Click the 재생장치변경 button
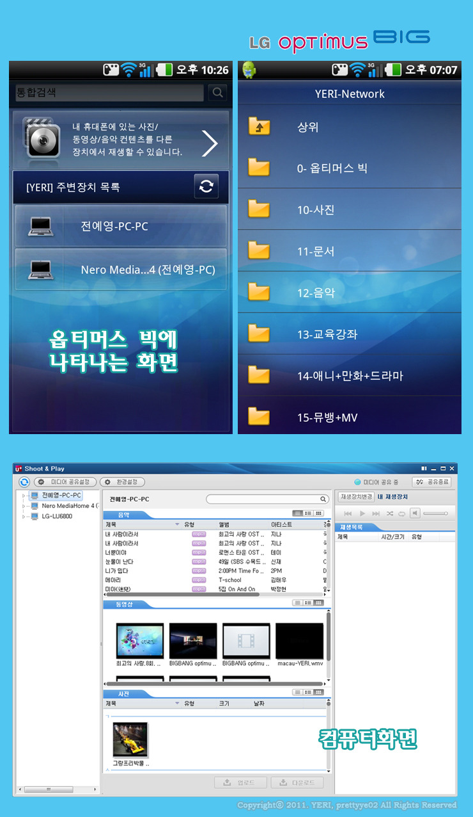Screen dimensions: 473x817 click(356, 497)
